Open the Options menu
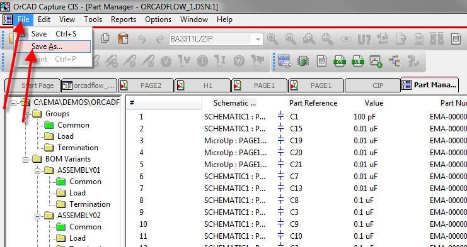 158,19
